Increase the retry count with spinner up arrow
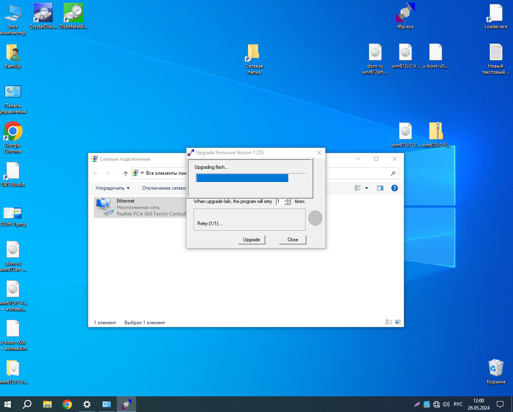The height and width of the screenshot is (412, 513). coord(288,200)
